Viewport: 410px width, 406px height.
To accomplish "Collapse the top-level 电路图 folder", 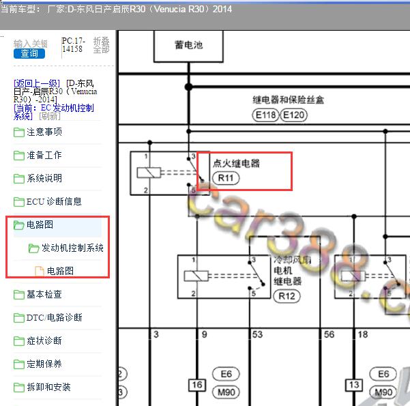I will coord(40,224).
